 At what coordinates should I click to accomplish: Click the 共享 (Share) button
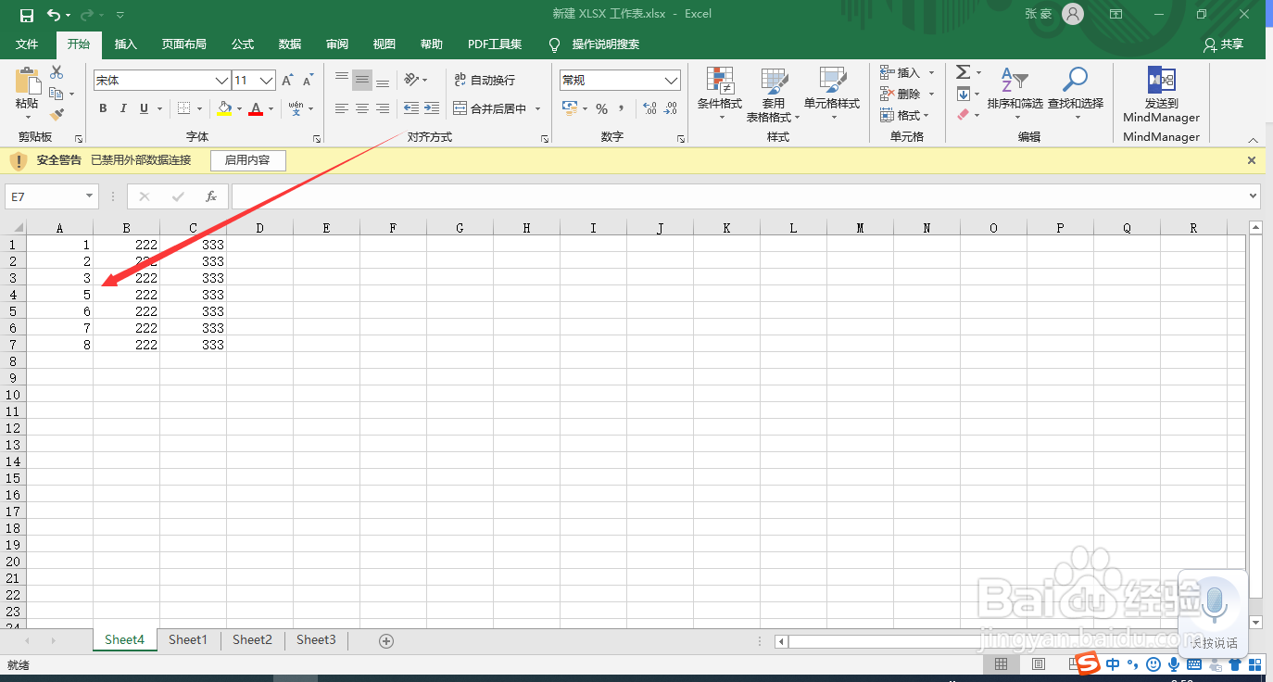(x=1223, y=44)
